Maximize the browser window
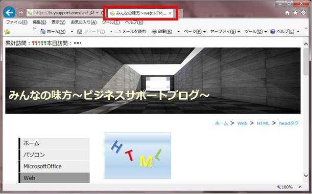 click(x=289, y=4)
